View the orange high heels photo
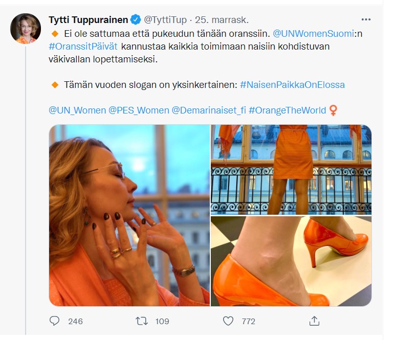Image resolution: width=395 pixels, height=340 pixels. (x=291, y=261)
